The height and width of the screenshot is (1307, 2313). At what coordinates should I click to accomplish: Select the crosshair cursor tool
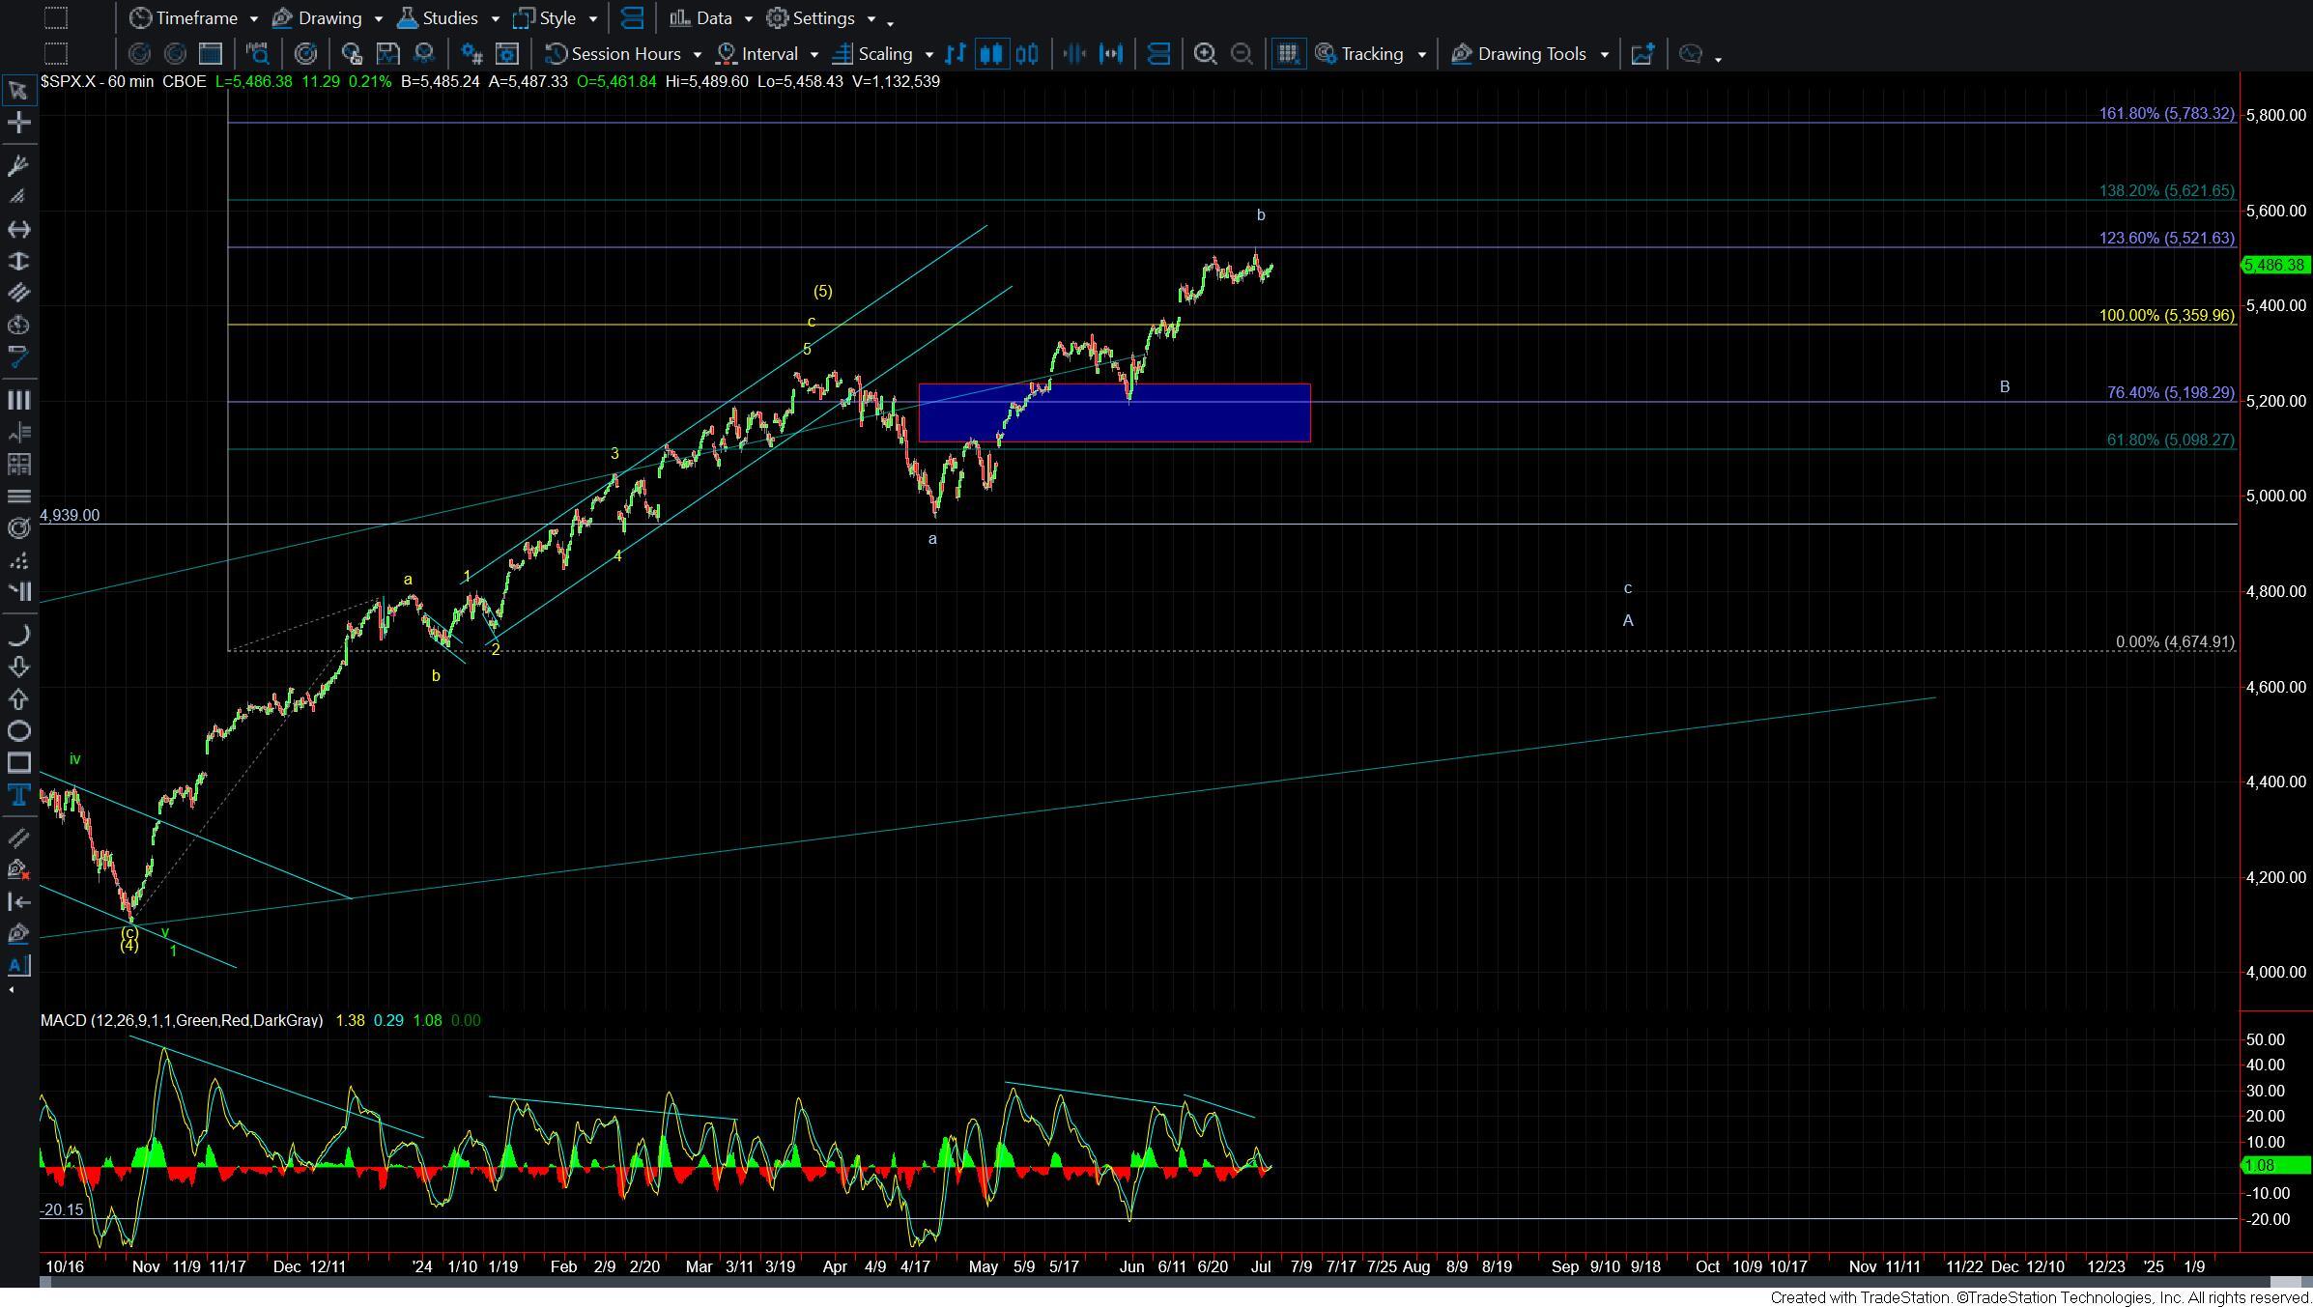pos(18,123)
